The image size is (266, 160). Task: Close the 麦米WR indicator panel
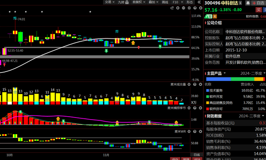pyautogui.click(x=200, y=131)
